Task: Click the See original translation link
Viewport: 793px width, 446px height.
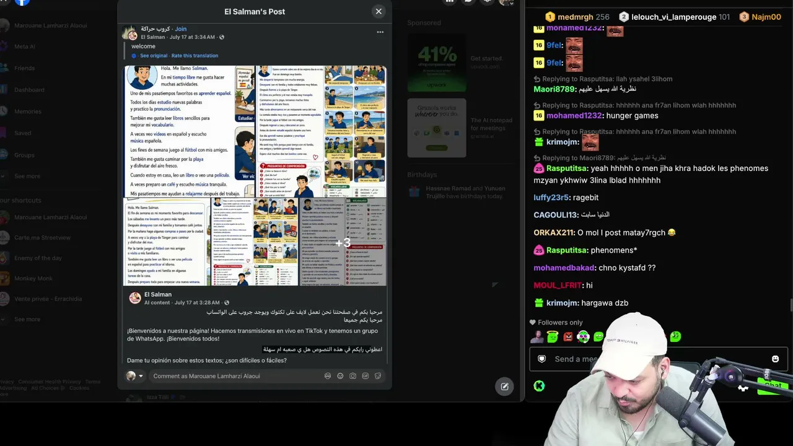Action: 154,56
